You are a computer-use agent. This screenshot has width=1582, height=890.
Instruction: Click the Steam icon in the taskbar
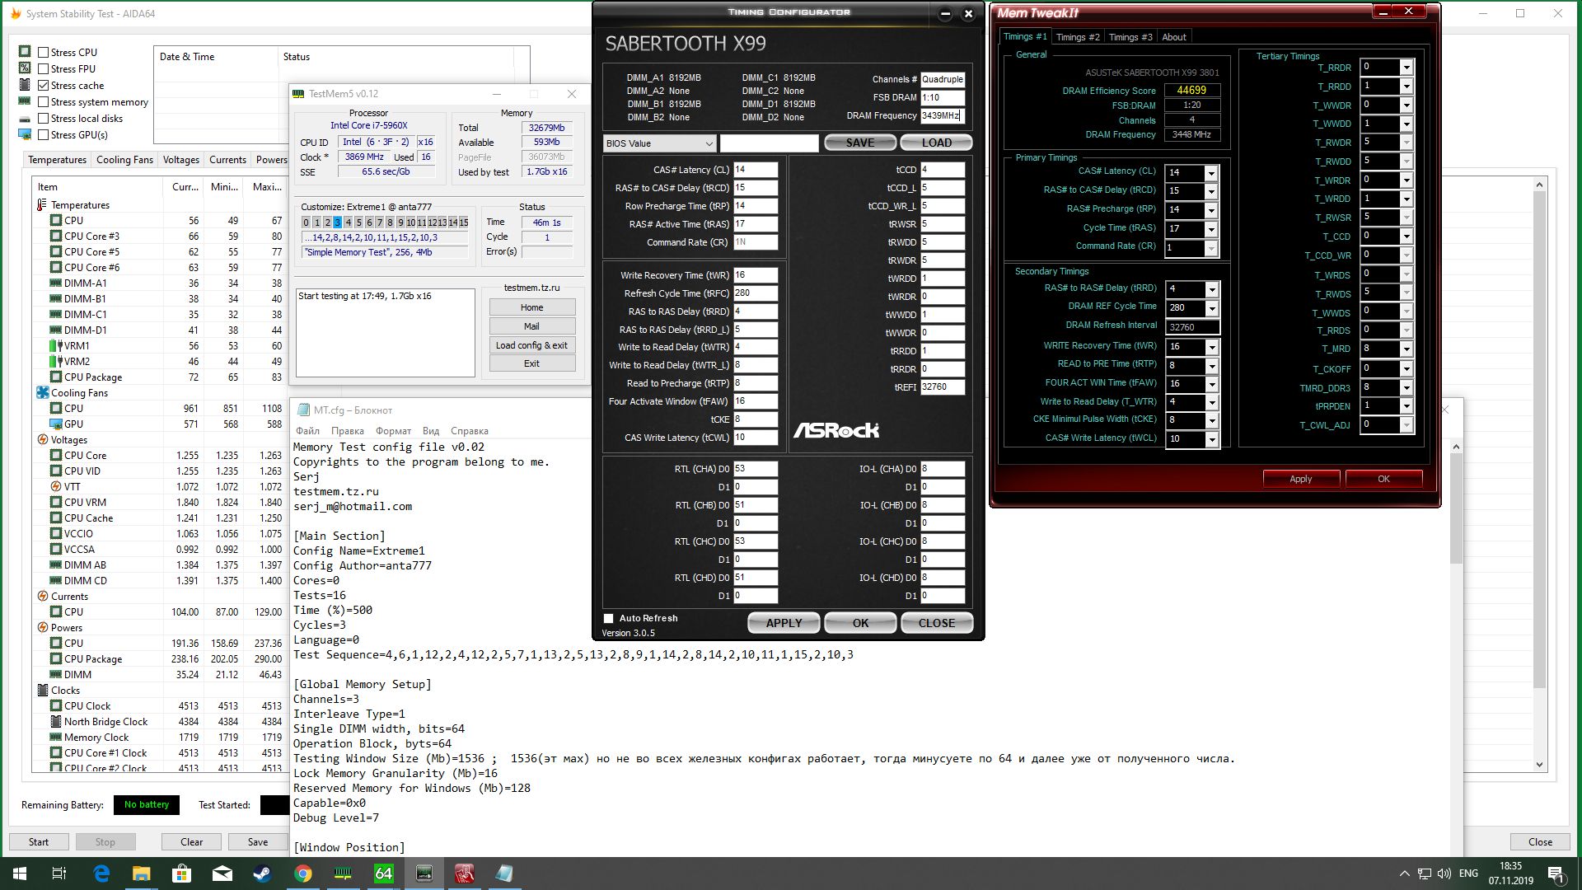click(x=263, y=874)
